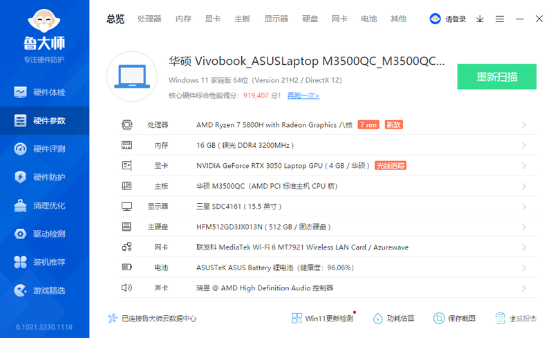Click the cloud data center connection icon
The width and height of the screenshot is (553, 338).
[x=112, y=318]
